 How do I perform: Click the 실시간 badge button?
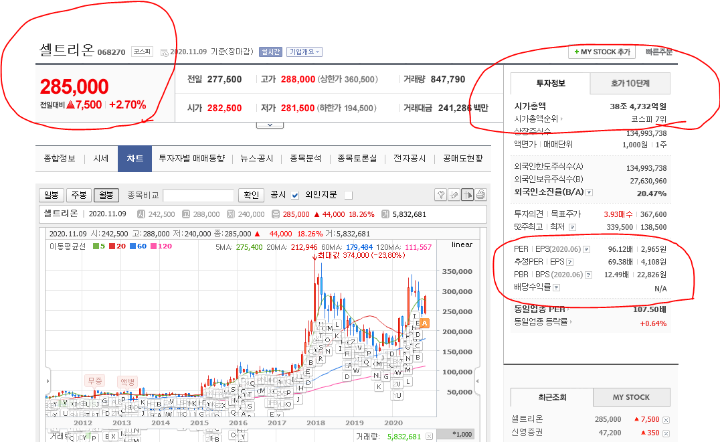270,52
